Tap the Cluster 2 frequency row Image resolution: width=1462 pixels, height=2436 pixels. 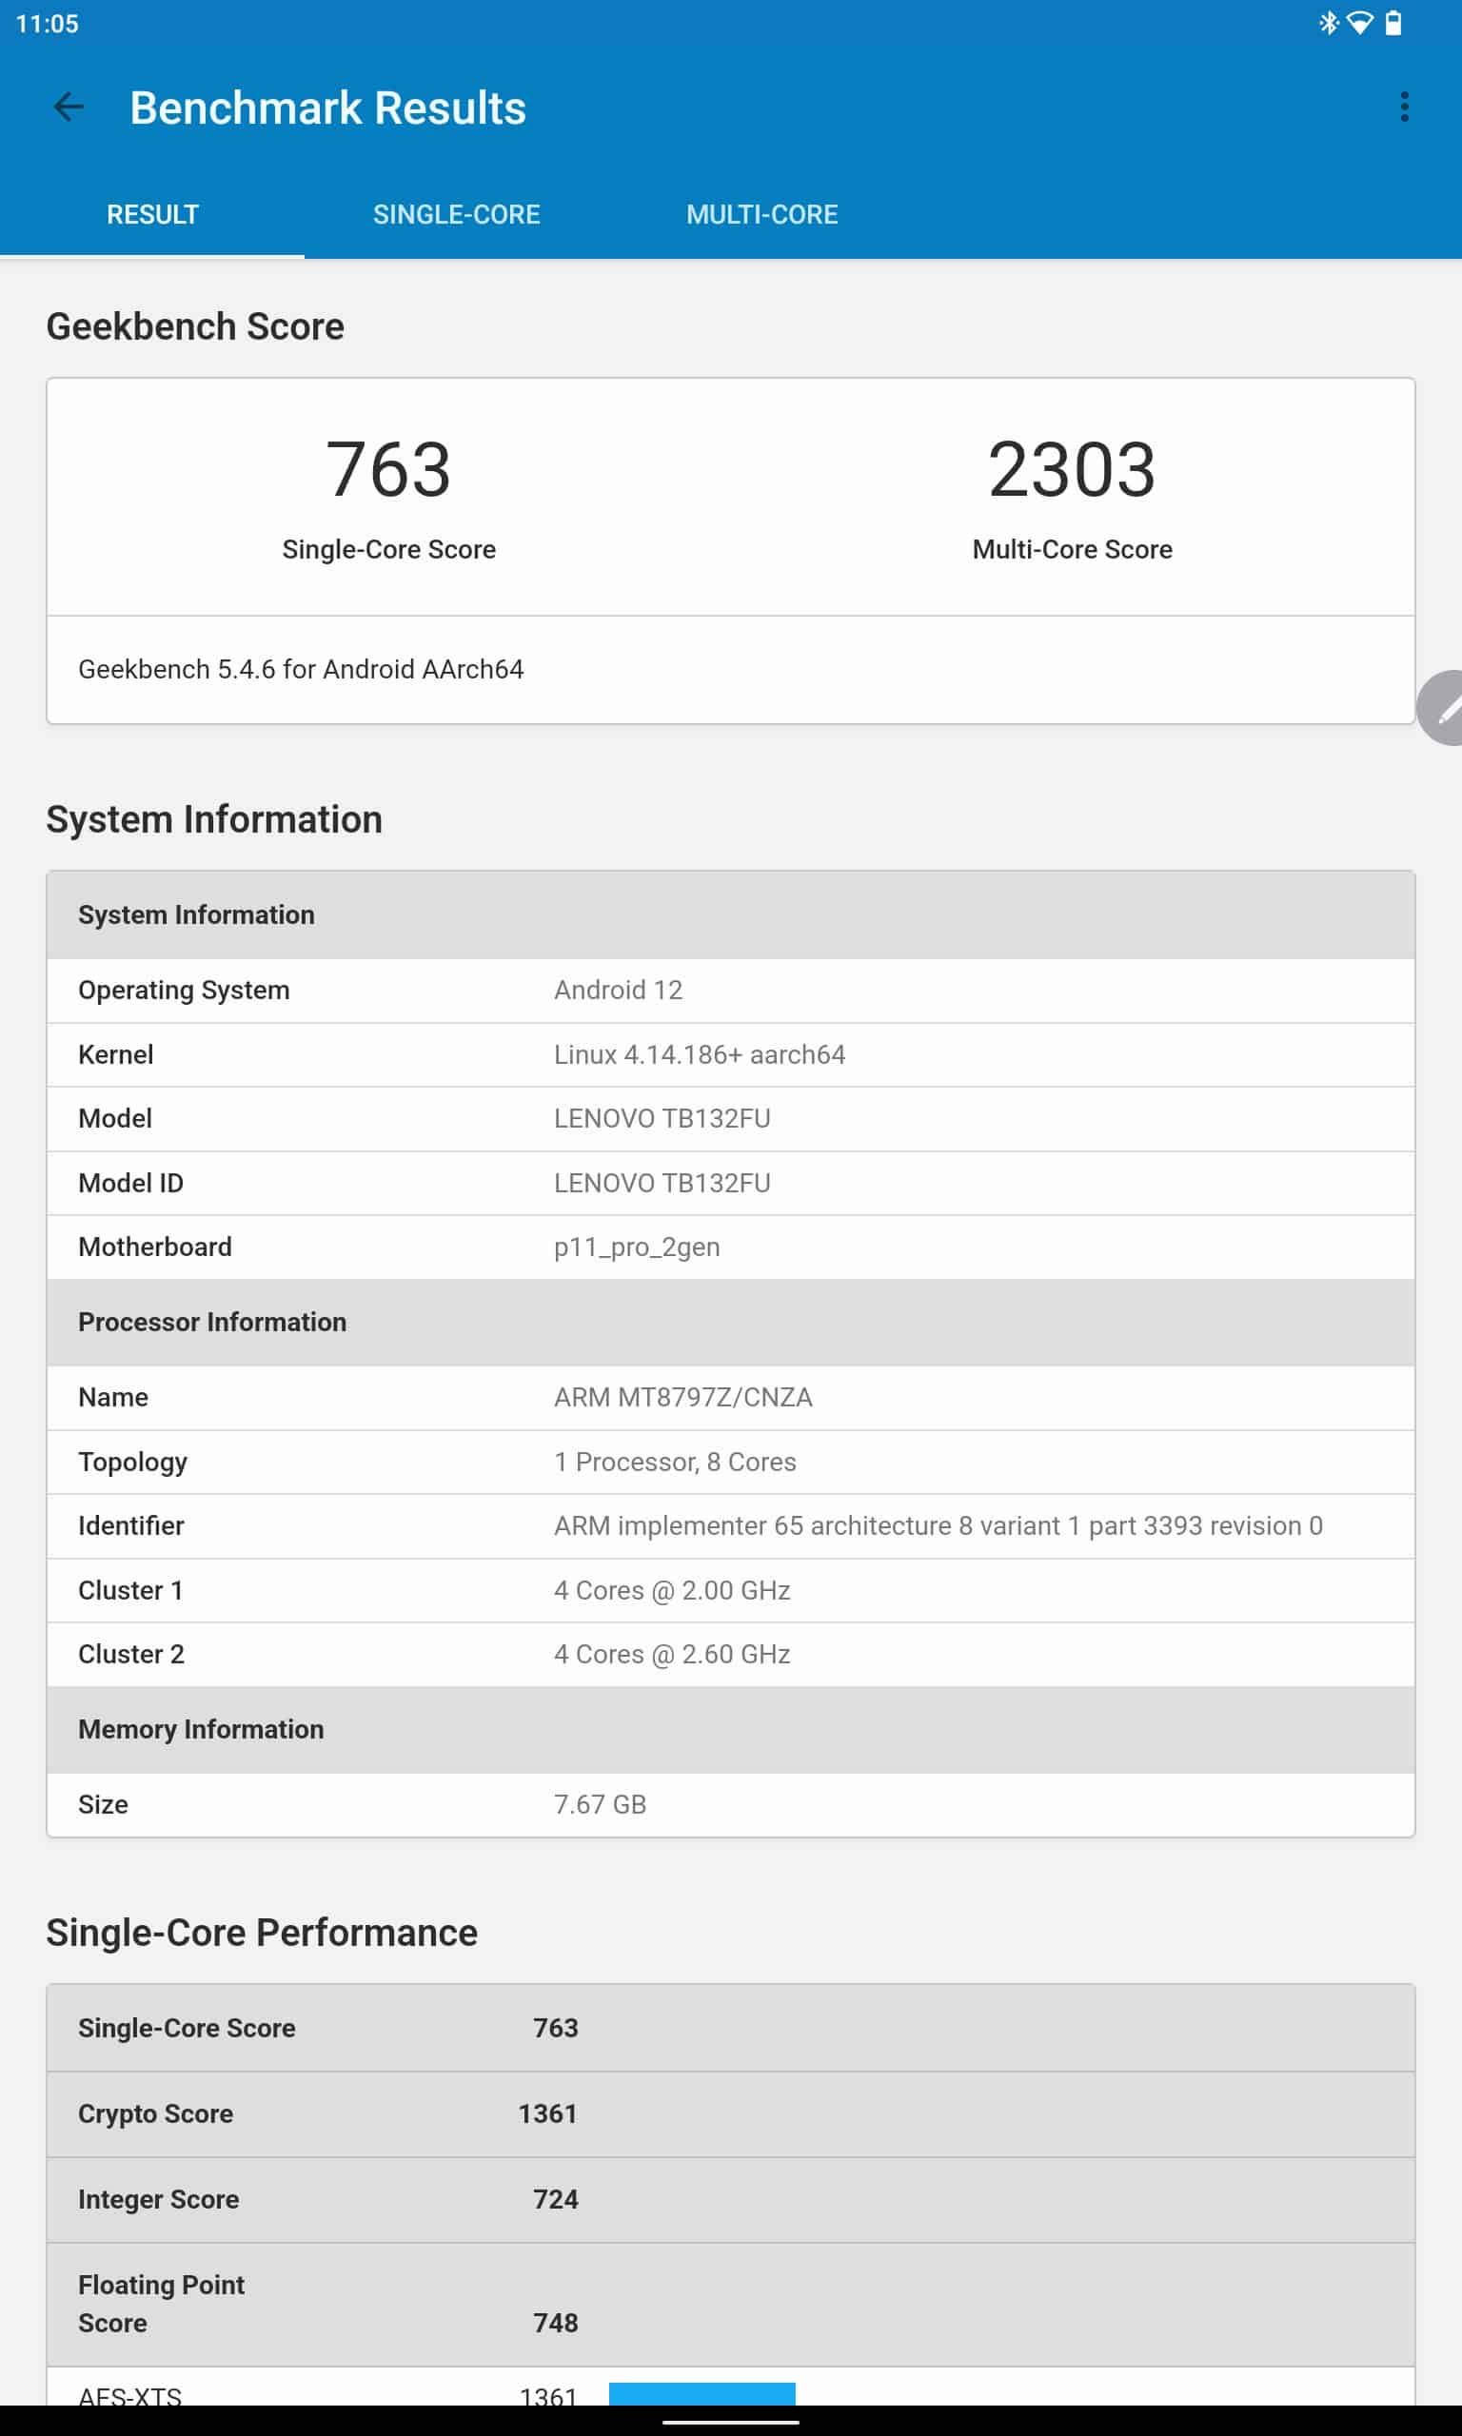[730, 1654]
